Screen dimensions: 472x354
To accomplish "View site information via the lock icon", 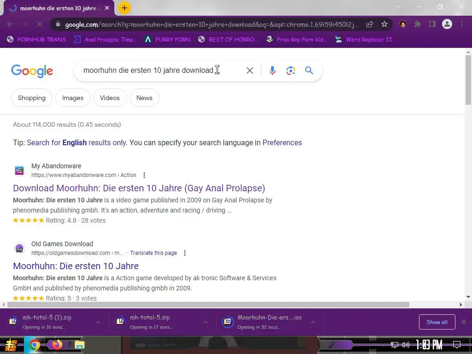I will (x=58, y=24).
